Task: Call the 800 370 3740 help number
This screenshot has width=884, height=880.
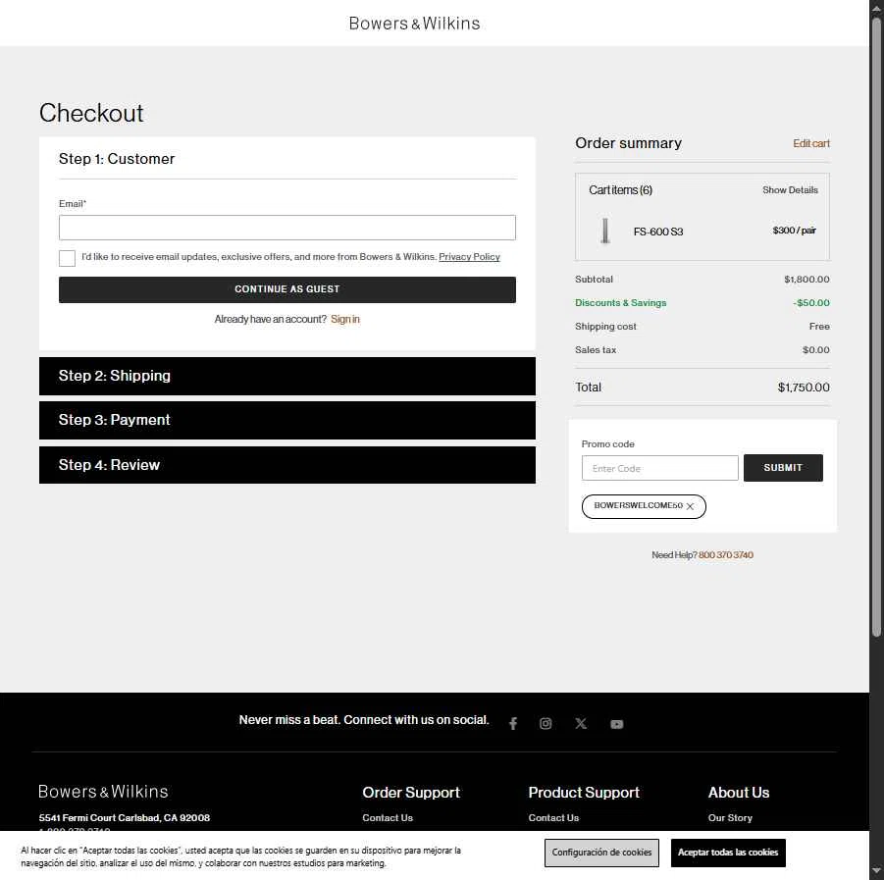Action: (x=726, y=554)
